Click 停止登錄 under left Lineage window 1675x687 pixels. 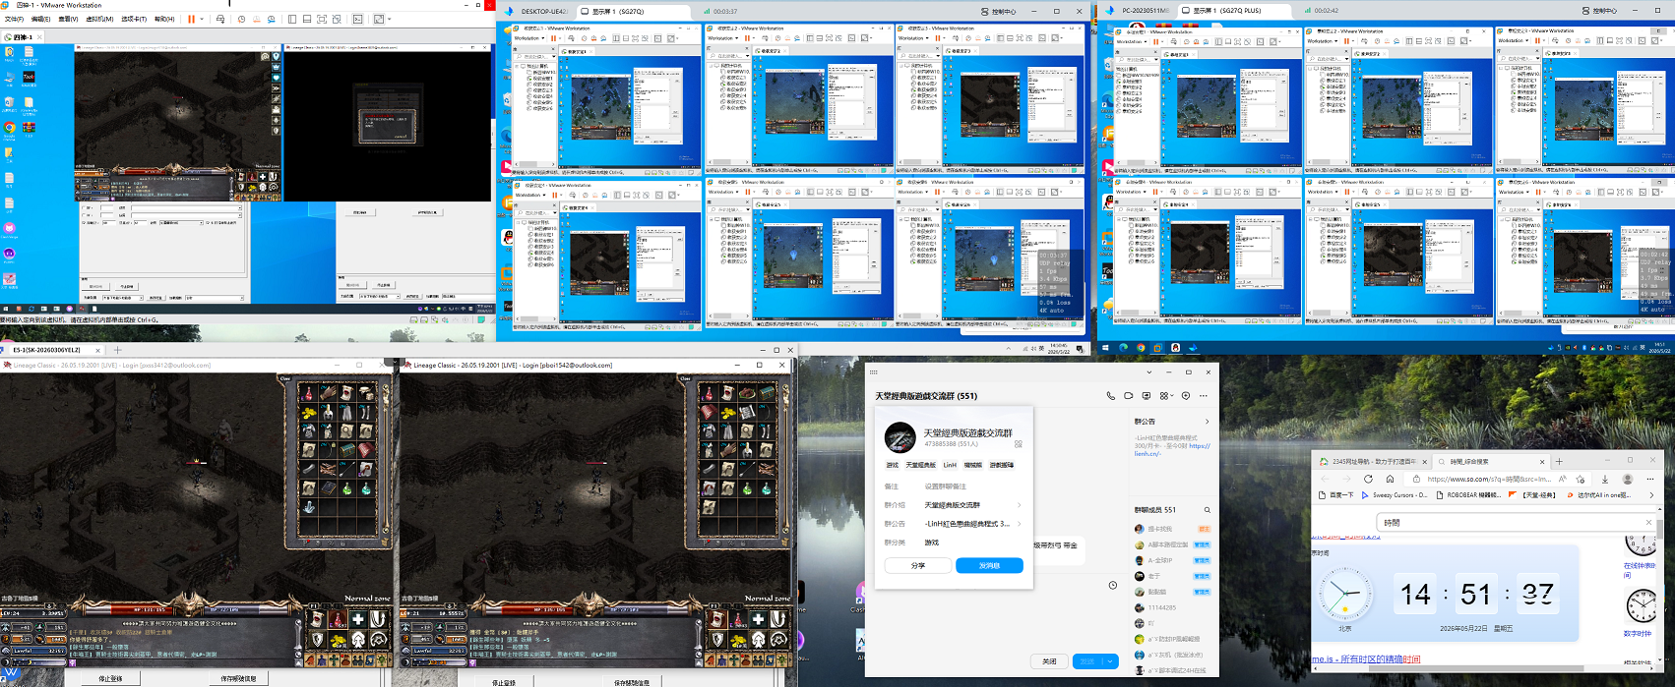(111, 678)
